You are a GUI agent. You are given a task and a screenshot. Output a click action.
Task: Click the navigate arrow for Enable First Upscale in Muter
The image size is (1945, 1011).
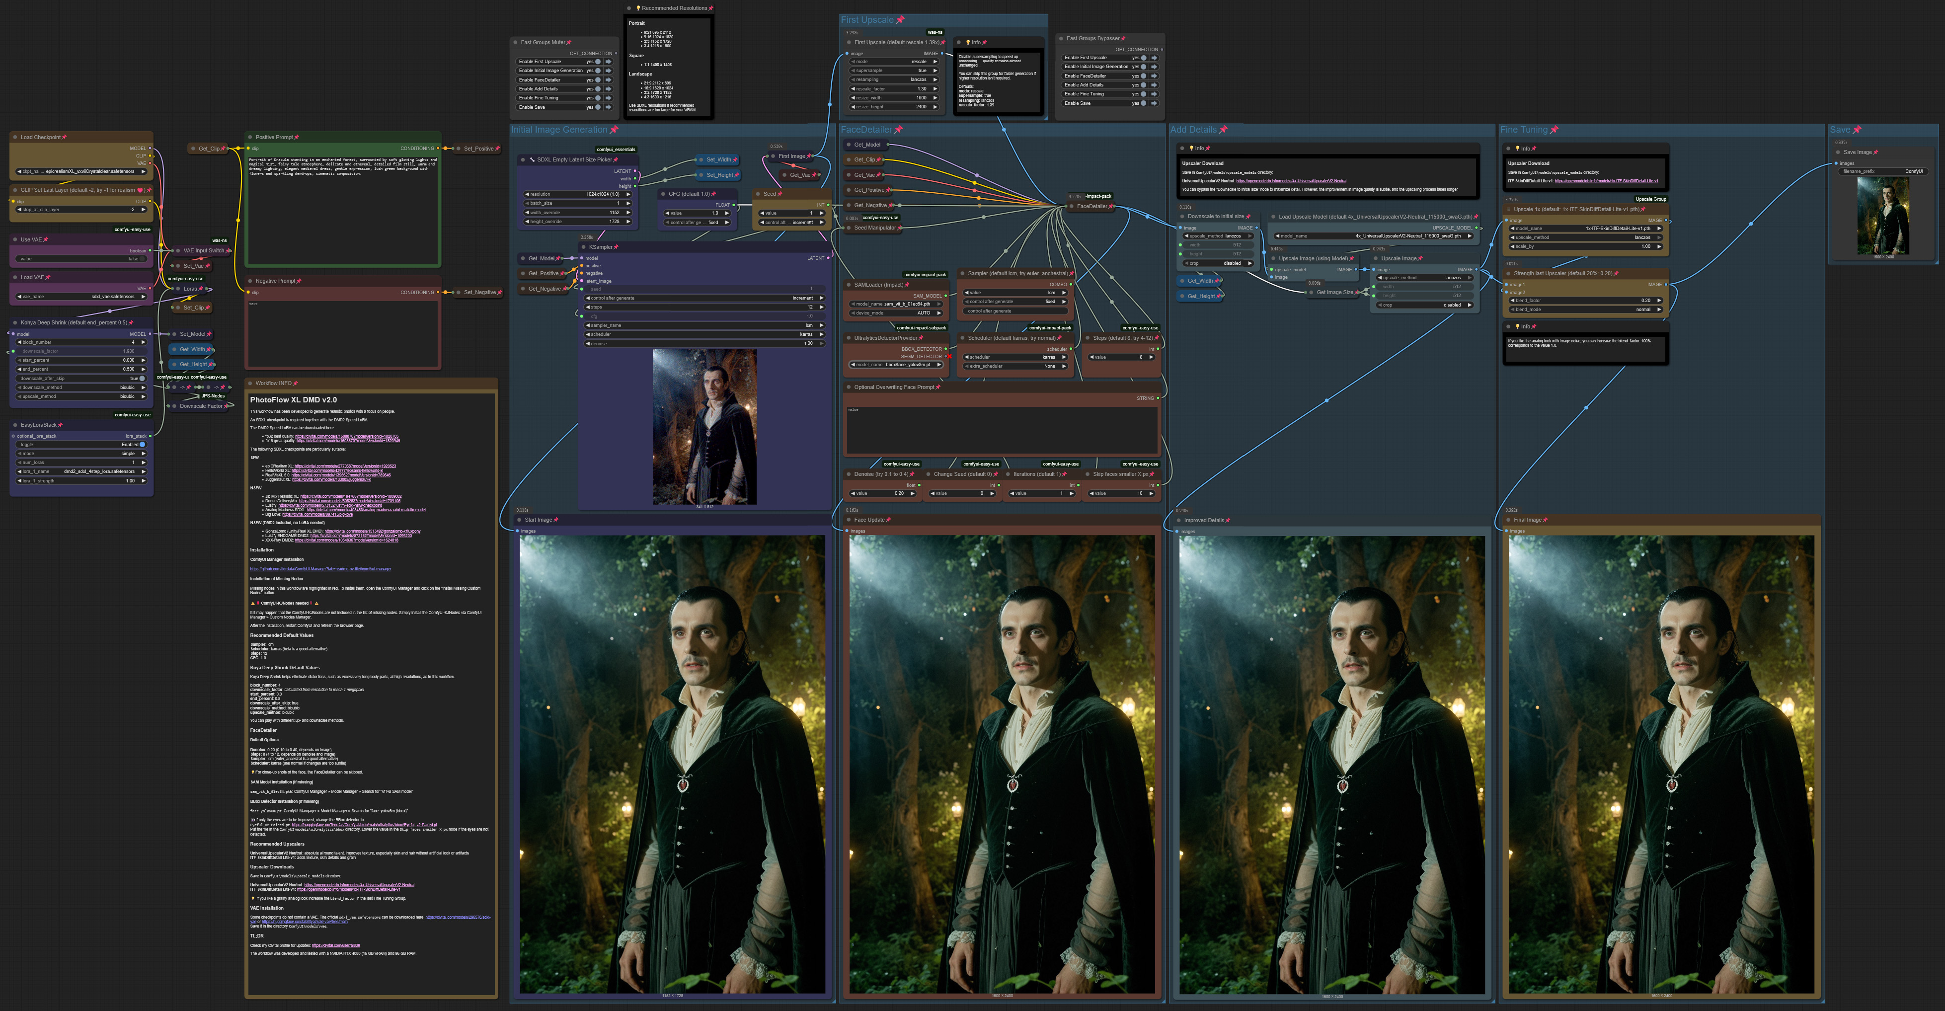coord(609,62)
